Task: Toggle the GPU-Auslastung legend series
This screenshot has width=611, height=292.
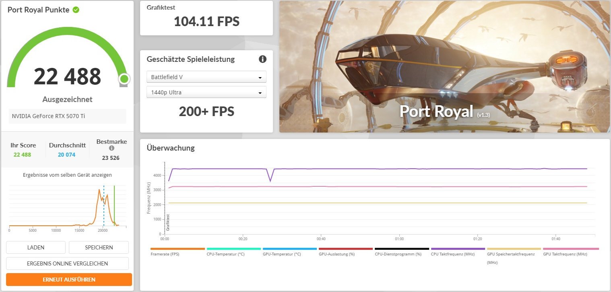Action: pos(346,252)
